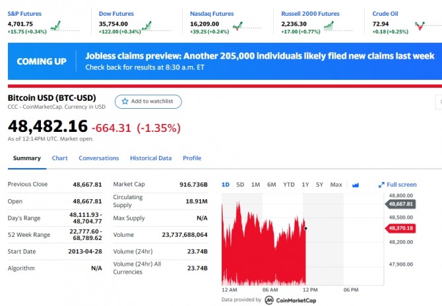Click the CoinMarketCap logo below the chart
The height and width of the screenshot is (306, 442).
[x=269, y=300]
